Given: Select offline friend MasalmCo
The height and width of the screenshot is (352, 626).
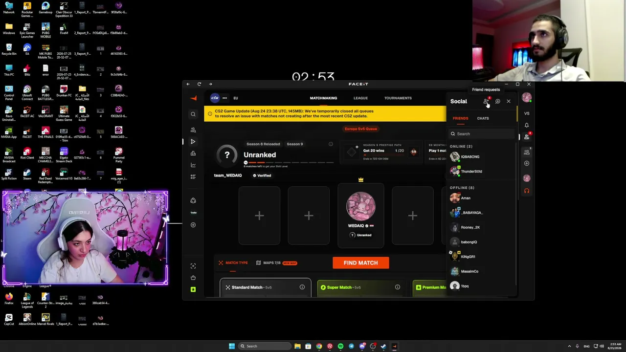Looking at the screenshot, I should coord(482,271).
